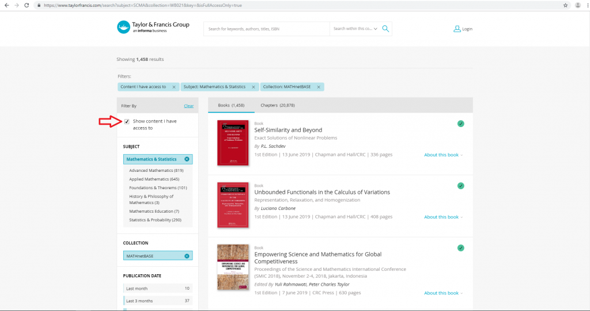The width and height of the screenshot is (590, 311).
Task: Bookmark this page with the star icon
Action: point(565,5)
